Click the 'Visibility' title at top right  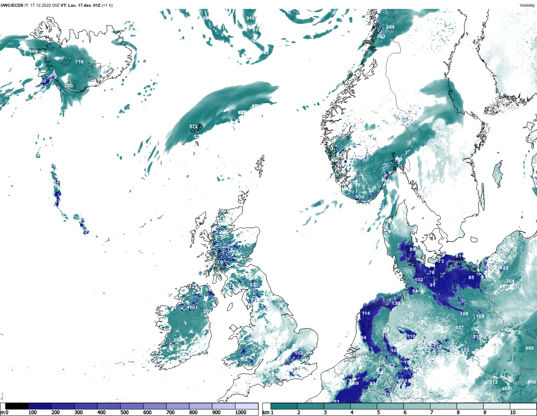[x=527, y=5]
